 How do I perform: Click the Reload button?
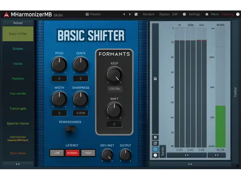[x=18, y=23]
